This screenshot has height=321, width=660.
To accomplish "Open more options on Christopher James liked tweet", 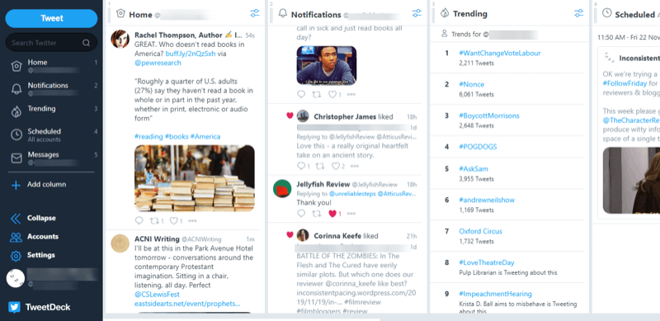I will (x=355, y=166).
